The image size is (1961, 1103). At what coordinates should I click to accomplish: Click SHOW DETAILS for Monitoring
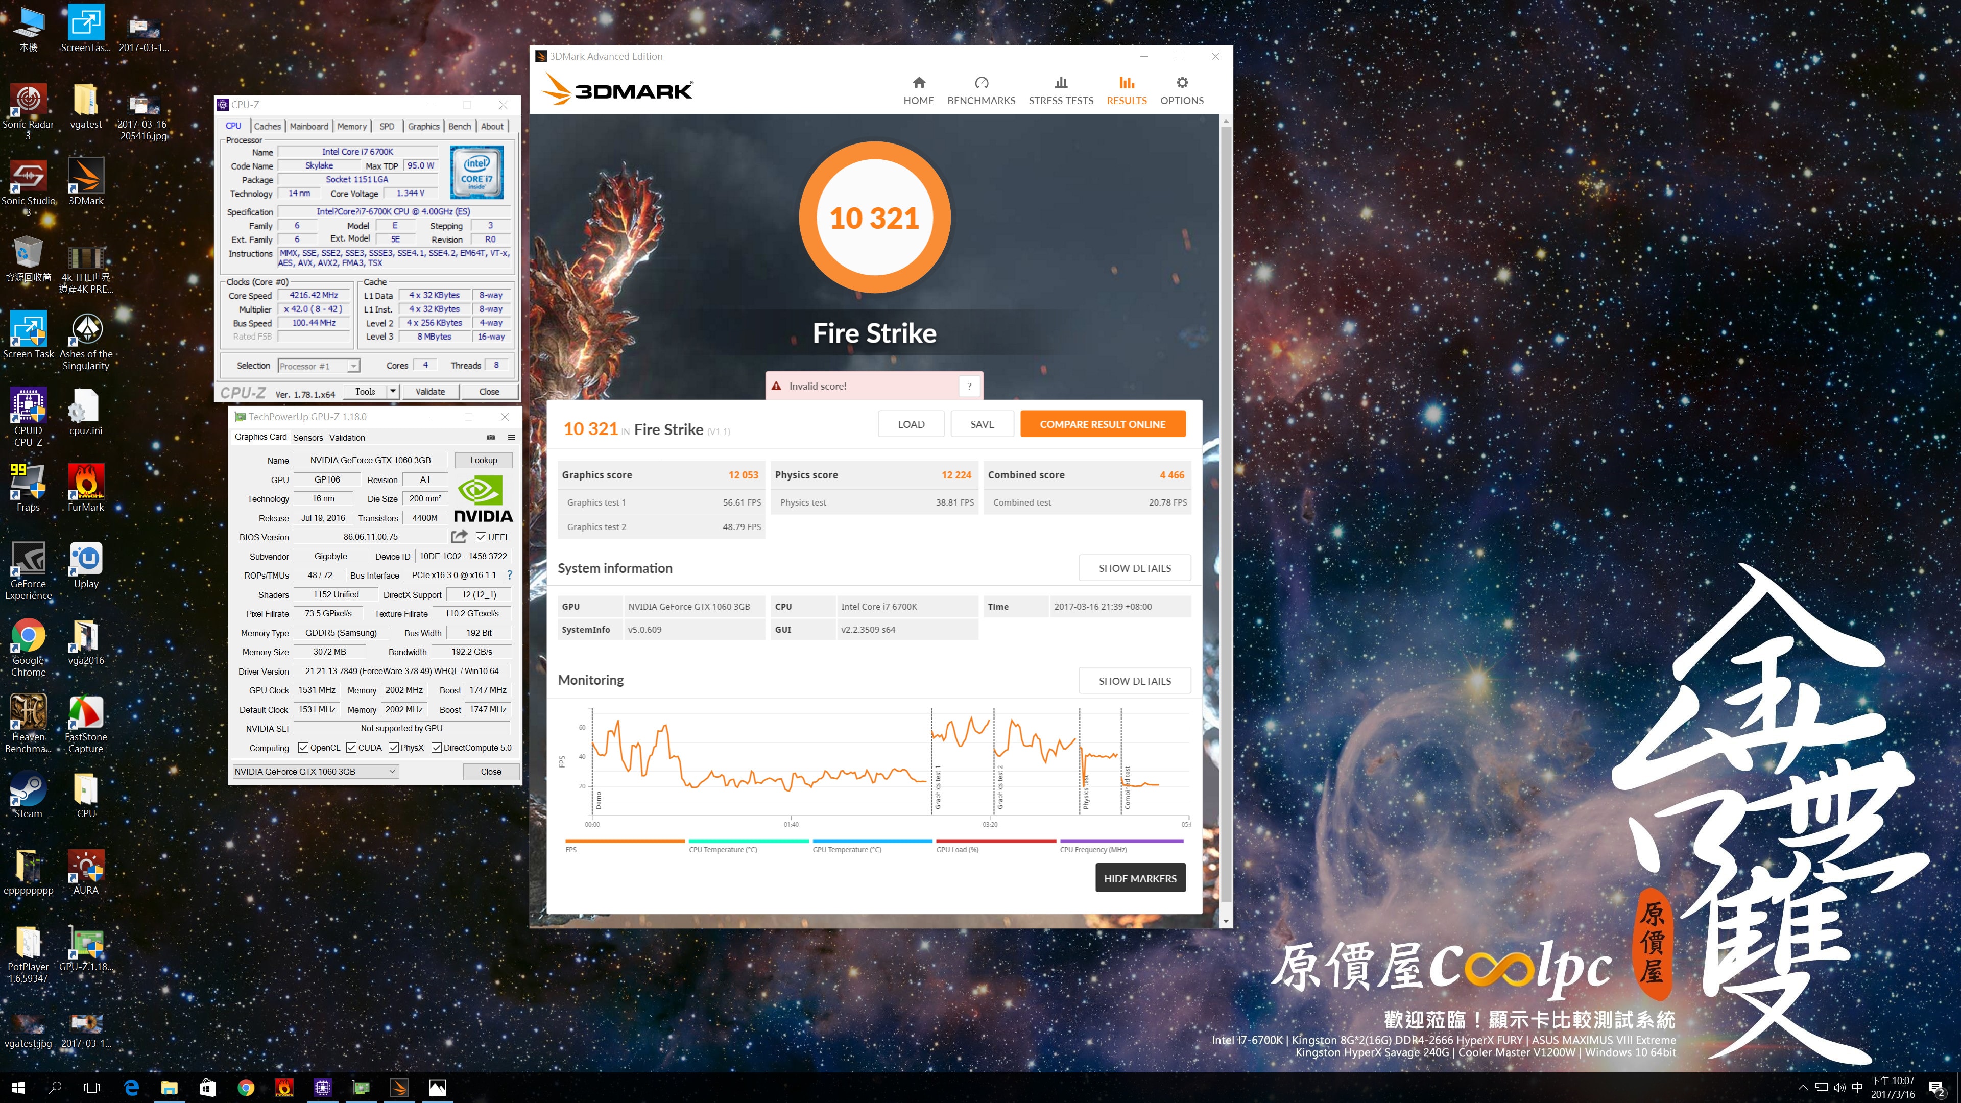point(1134,681)
